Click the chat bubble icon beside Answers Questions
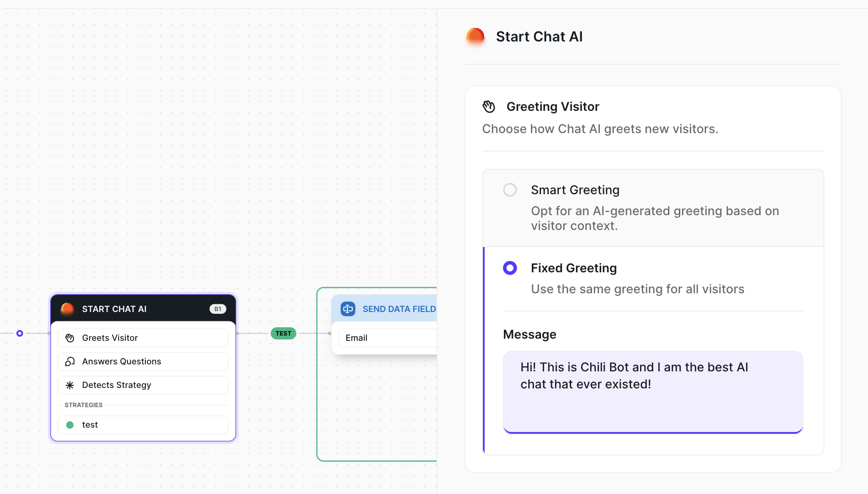 point(70,361)
